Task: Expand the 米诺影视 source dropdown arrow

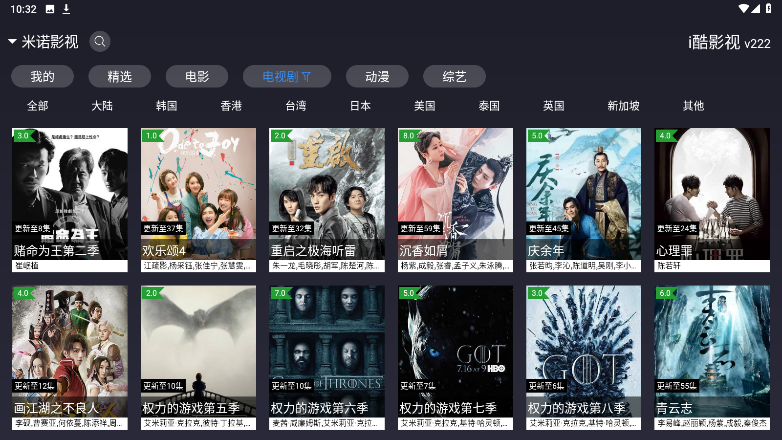Action: click(13, 42)
